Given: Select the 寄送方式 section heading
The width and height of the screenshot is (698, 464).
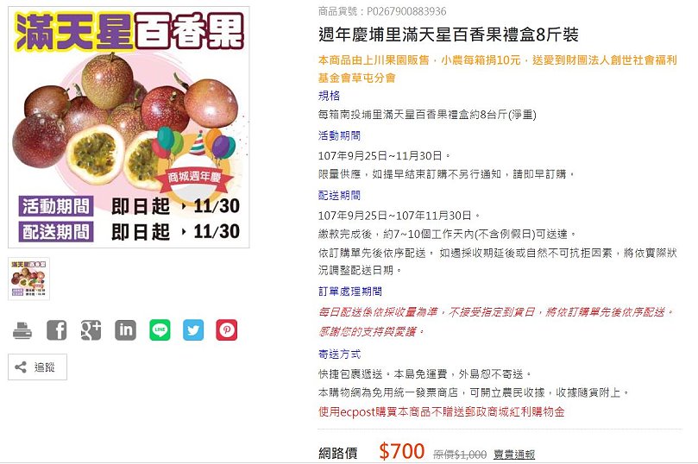Looking at the screenshot, I should pyautogui.click(x=339, y=354).
